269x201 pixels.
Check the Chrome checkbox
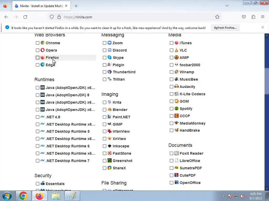[x=38, y=43]
